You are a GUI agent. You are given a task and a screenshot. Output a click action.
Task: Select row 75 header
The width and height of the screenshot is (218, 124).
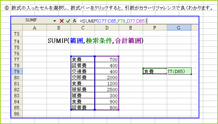tap(17, 47)
